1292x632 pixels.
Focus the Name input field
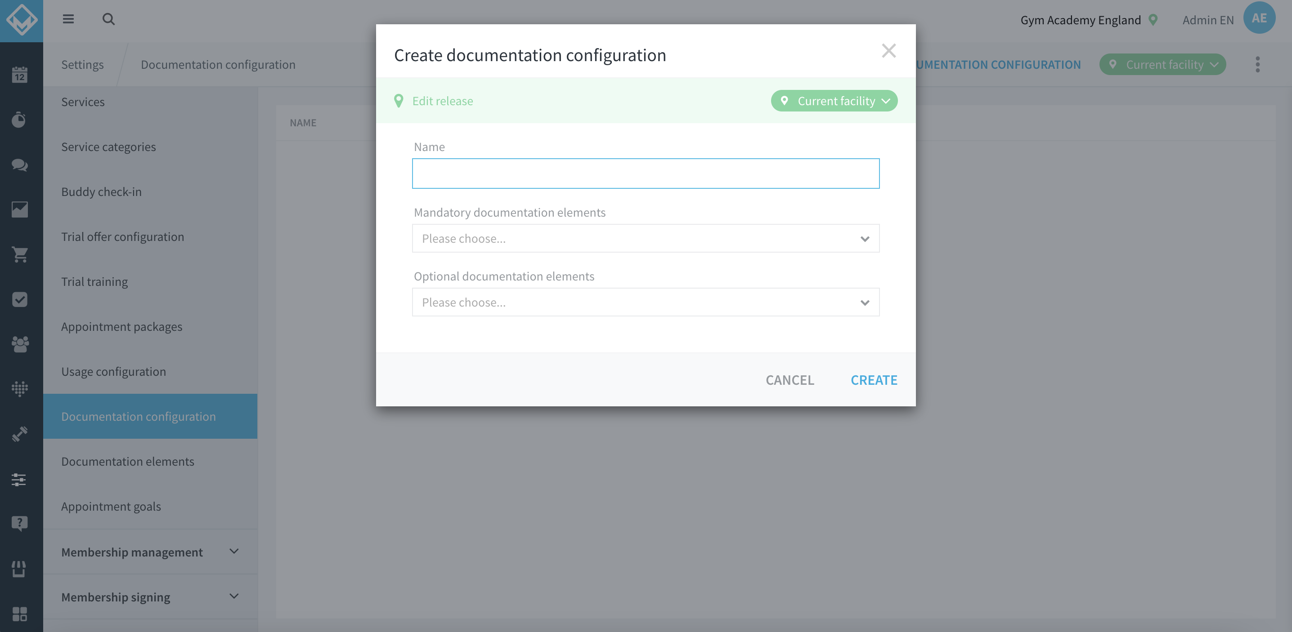tap(646, 174)
